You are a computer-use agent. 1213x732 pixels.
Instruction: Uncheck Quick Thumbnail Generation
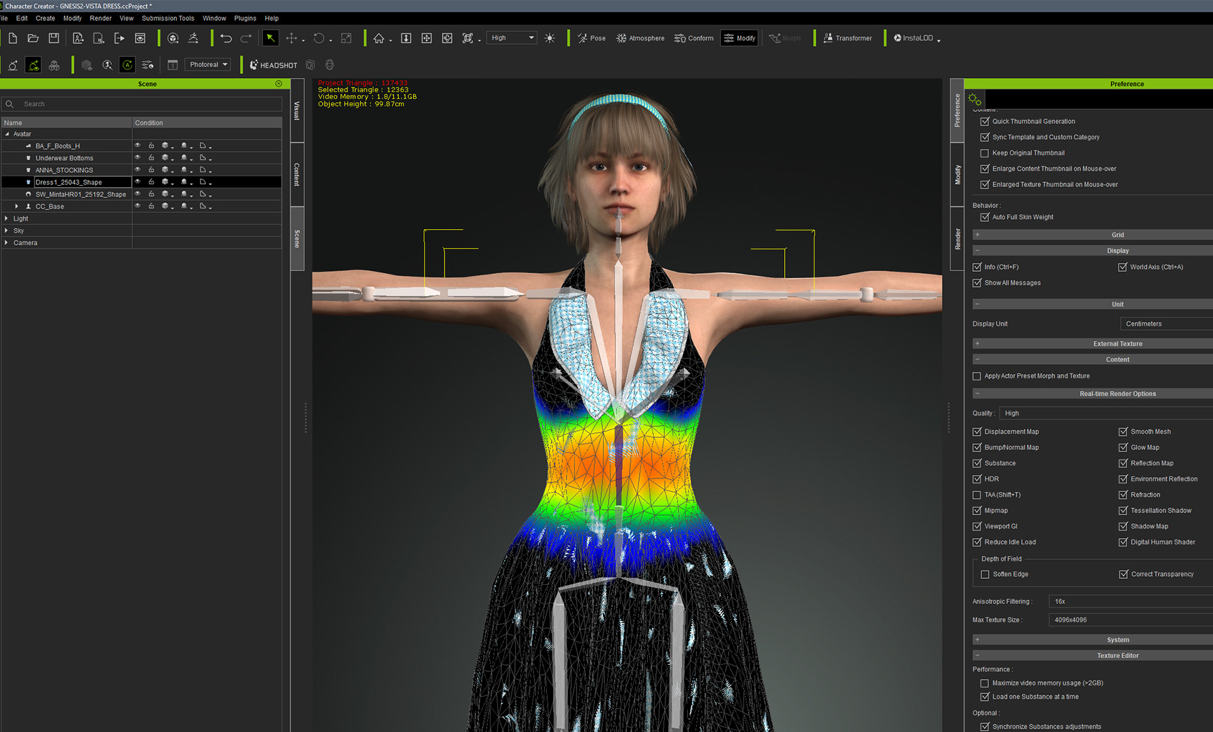[x=985, y=121]
